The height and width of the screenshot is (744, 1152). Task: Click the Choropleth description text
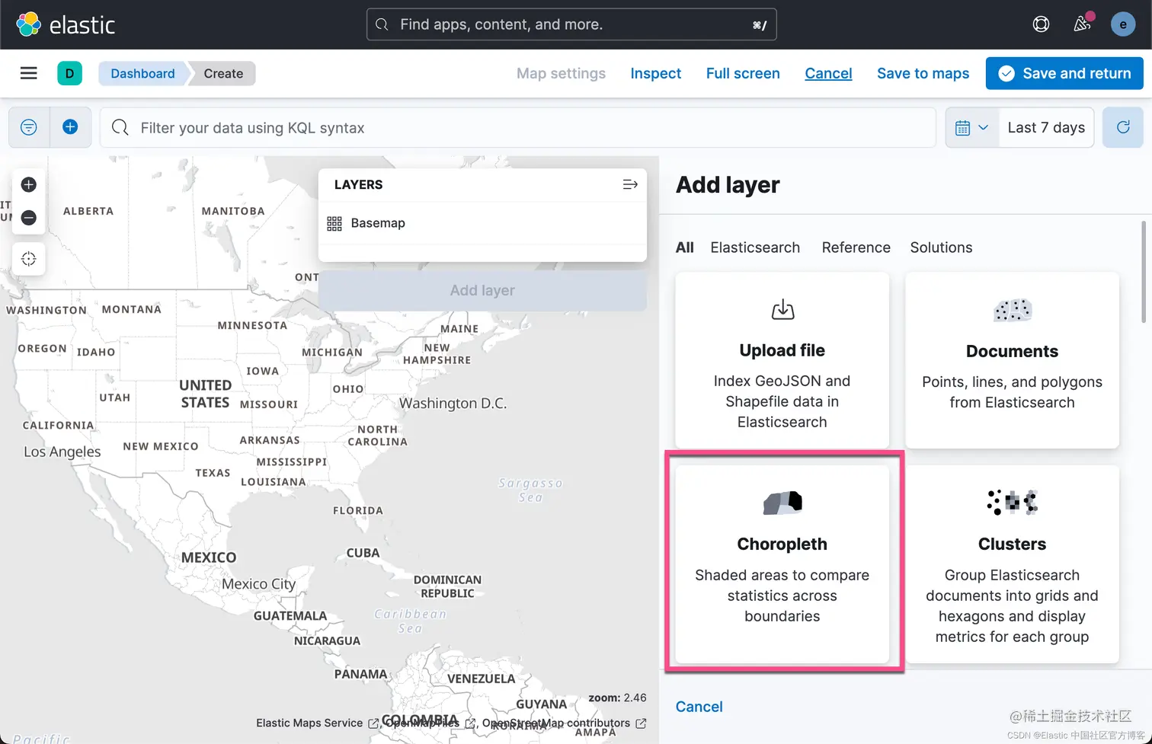pos(782,596)
